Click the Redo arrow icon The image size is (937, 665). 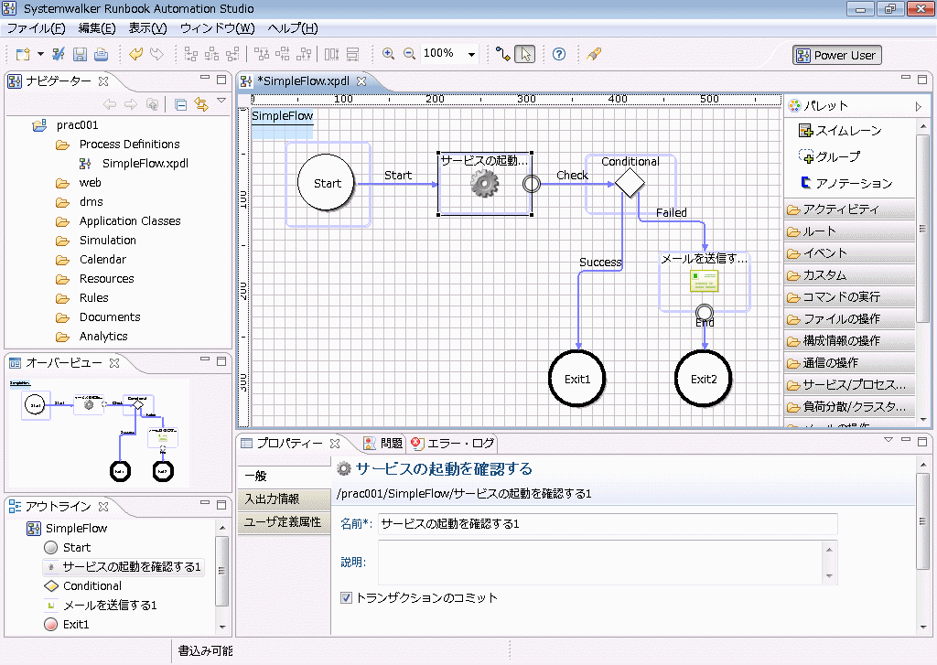click(x=157, y=54)
